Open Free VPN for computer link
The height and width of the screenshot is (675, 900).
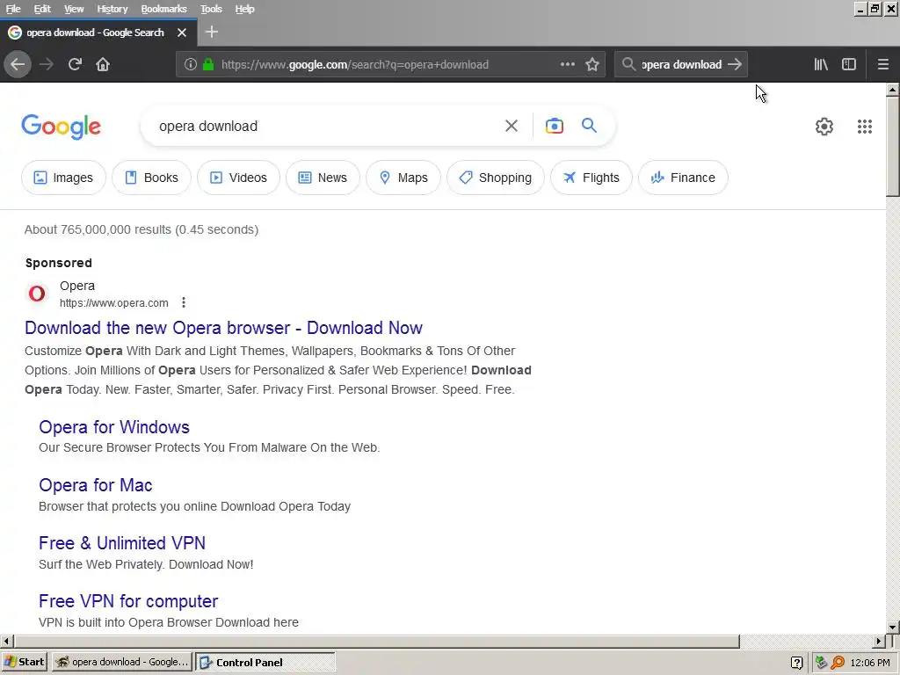[x=128, y=601]
